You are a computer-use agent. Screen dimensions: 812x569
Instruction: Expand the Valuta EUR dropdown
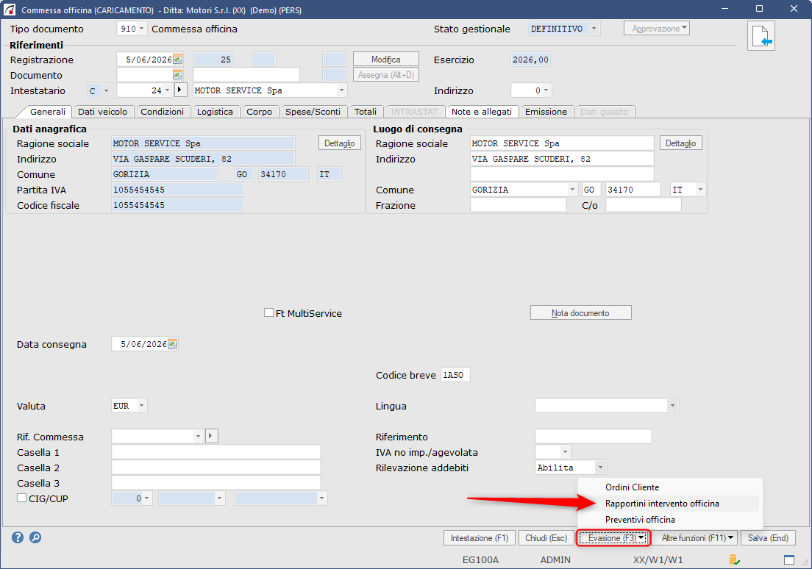pyautogui.click(x=141, y=405)
